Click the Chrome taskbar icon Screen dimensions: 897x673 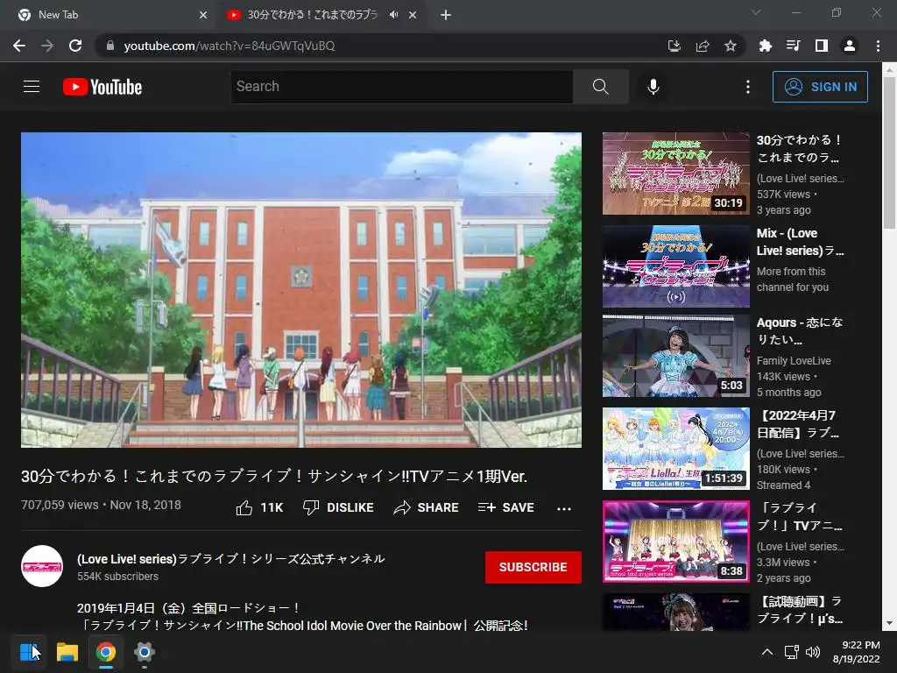pos(106,652)
